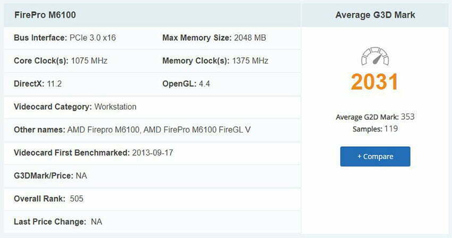Click Last Price Change value NA

tap(96, 222)
